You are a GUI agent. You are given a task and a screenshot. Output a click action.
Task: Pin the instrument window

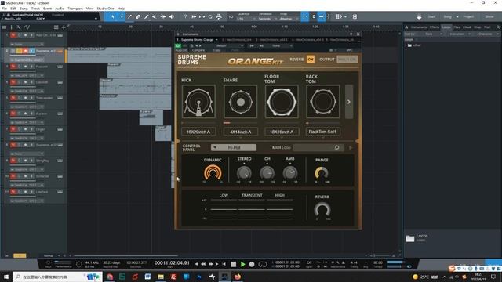click(x=351, y=34)
